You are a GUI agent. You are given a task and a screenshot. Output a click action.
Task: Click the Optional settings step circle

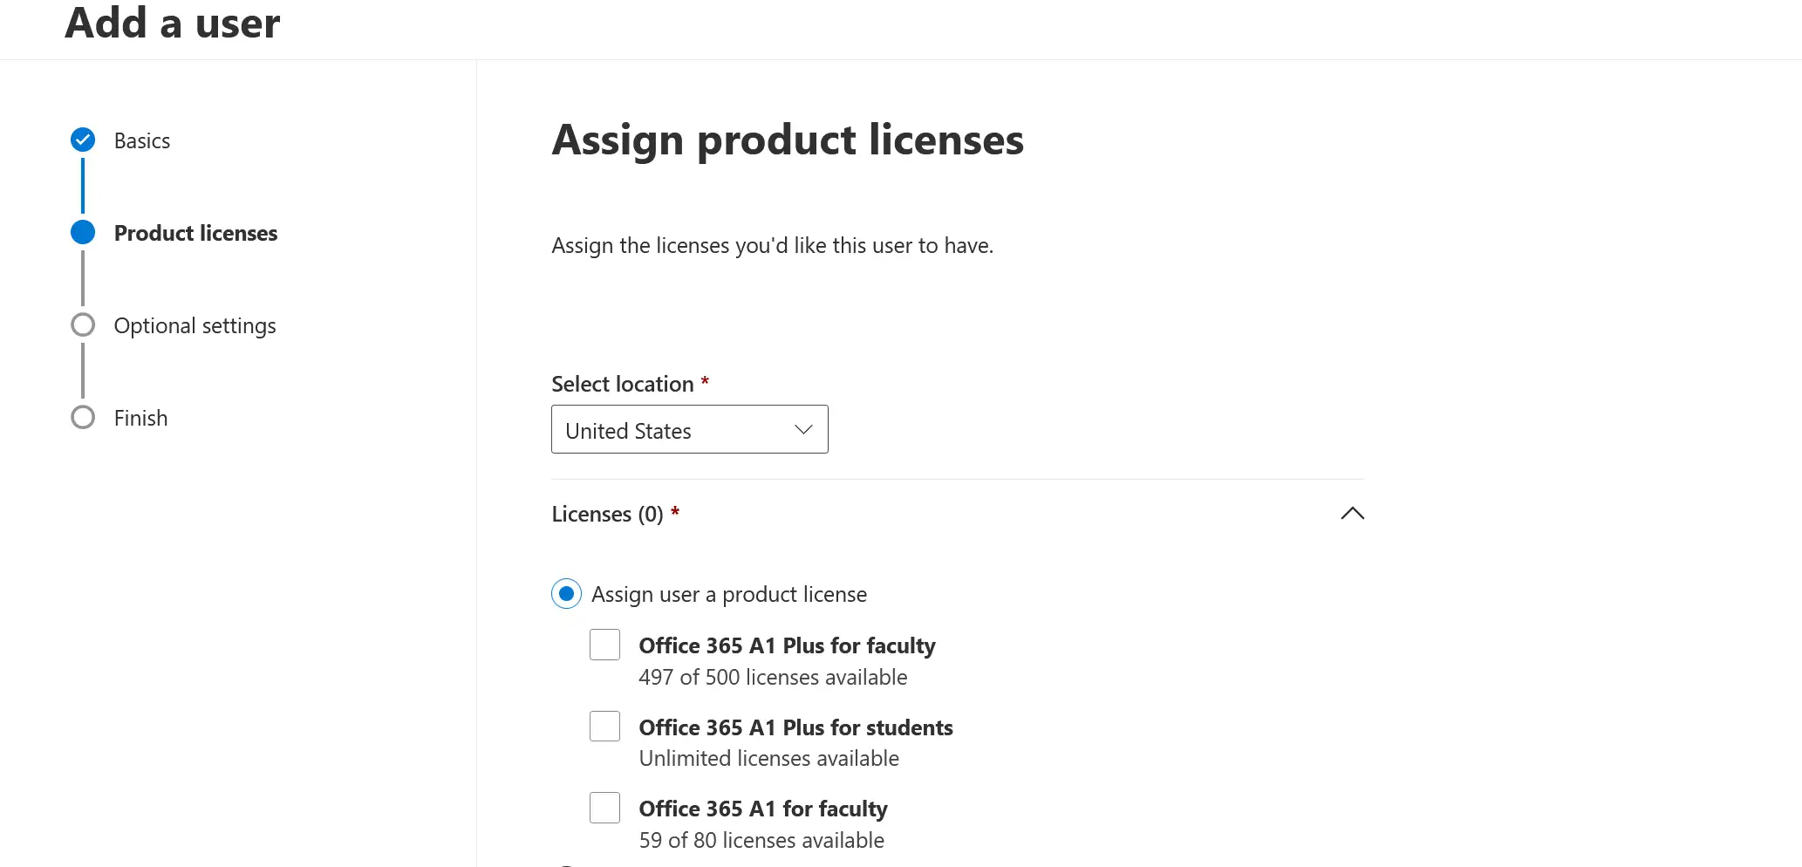(x=83, y=324)
